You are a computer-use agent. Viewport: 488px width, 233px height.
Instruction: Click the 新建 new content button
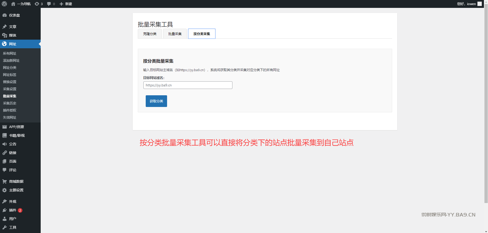tap(66, 4)
